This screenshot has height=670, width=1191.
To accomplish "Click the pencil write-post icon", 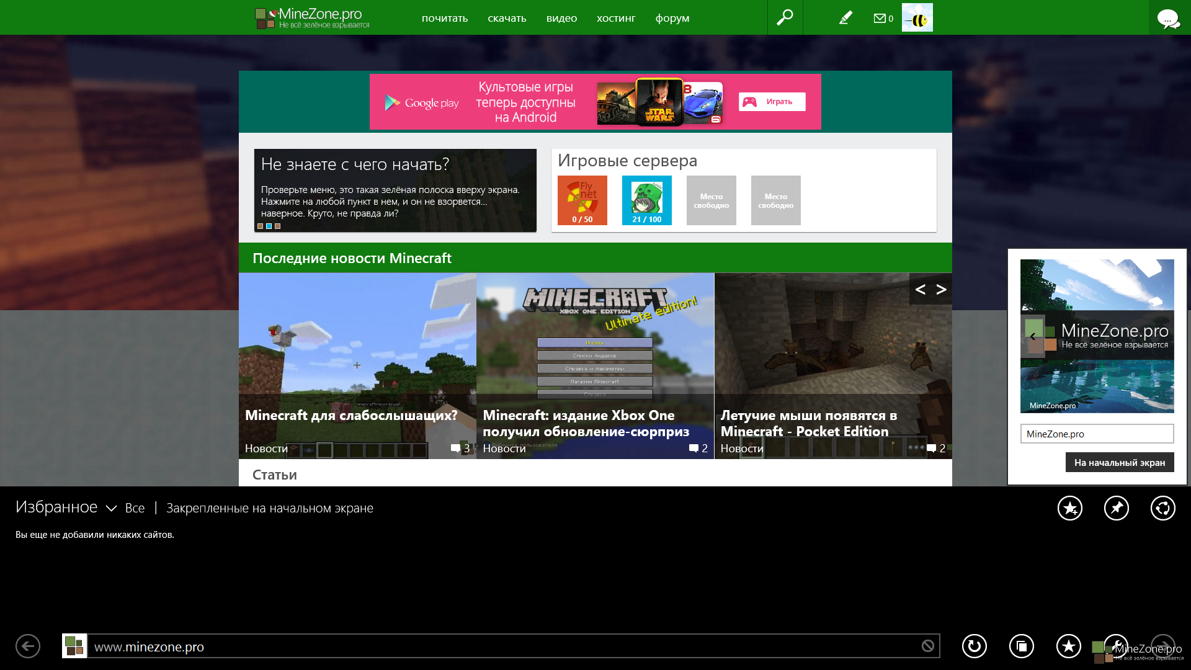I will [845, 18].
